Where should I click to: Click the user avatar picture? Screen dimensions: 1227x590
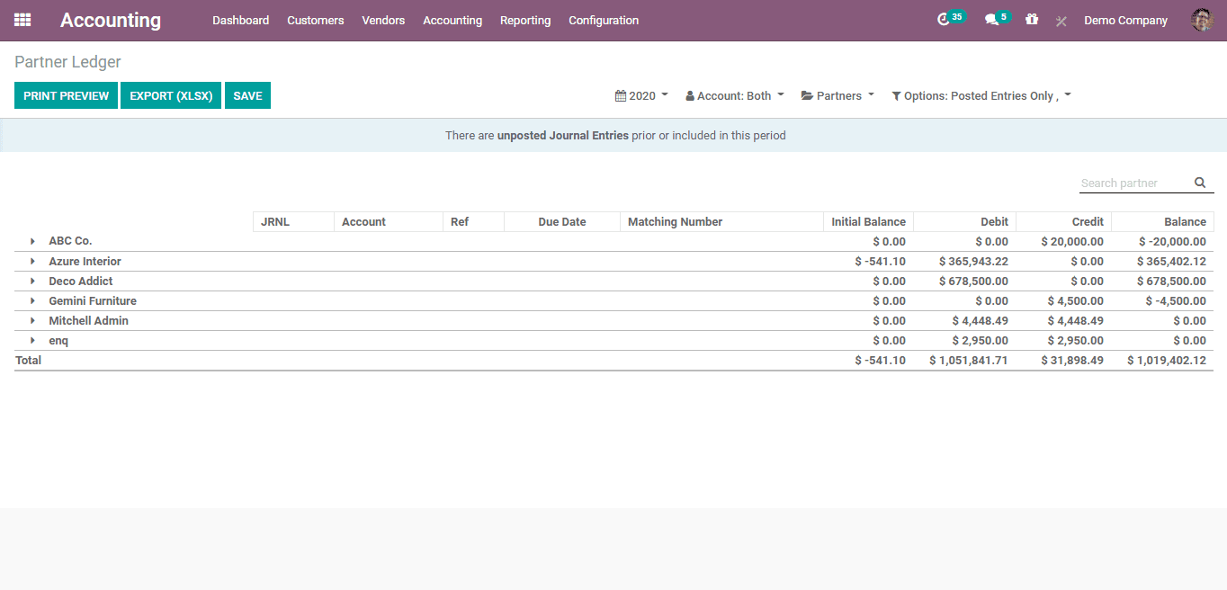point(1202,20)
